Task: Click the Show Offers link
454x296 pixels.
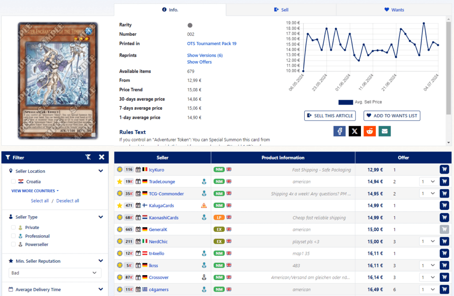Action: [x=199, y=62]
